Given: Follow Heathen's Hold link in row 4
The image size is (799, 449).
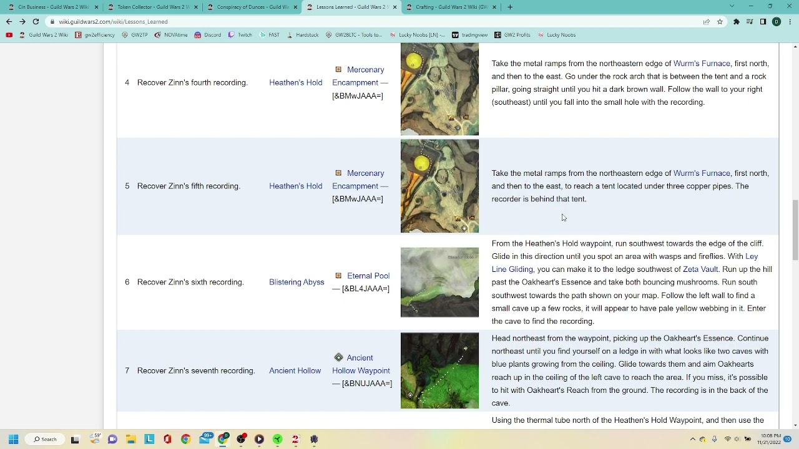Looking at the screenshot, I should point(296,82).
